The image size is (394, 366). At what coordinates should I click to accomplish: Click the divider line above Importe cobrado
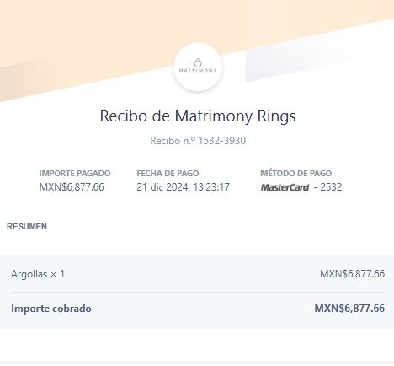[x=198, y=292]
